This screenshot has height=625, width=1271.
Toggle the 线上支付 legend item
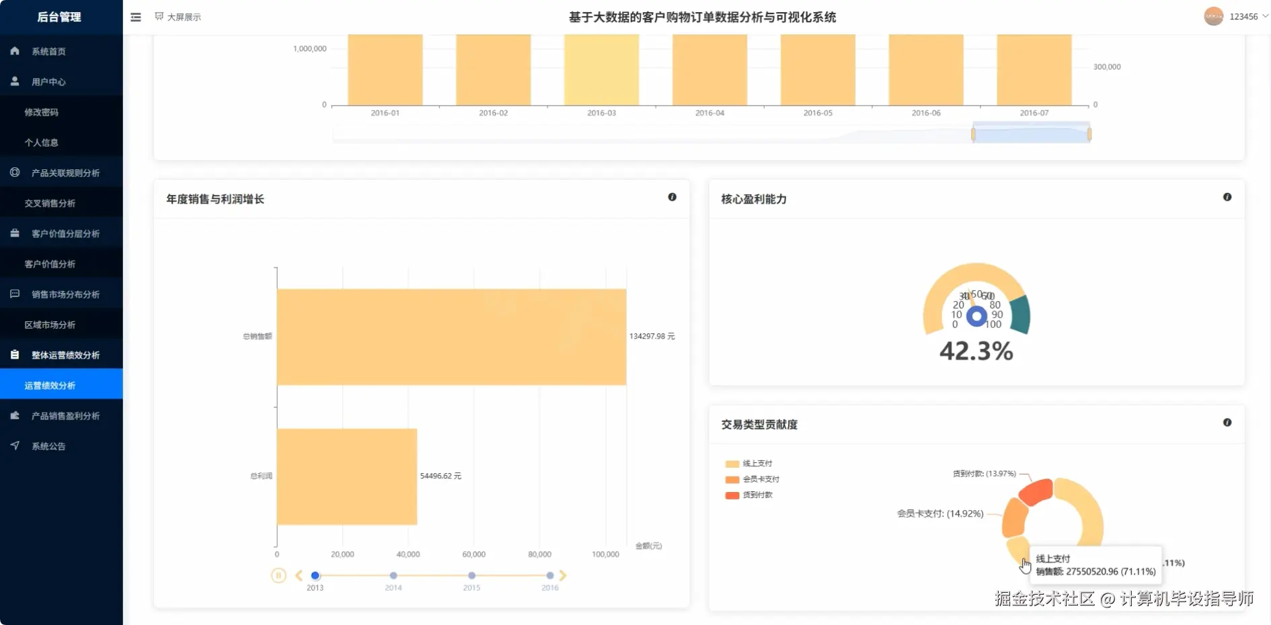[x=748, y=464]
